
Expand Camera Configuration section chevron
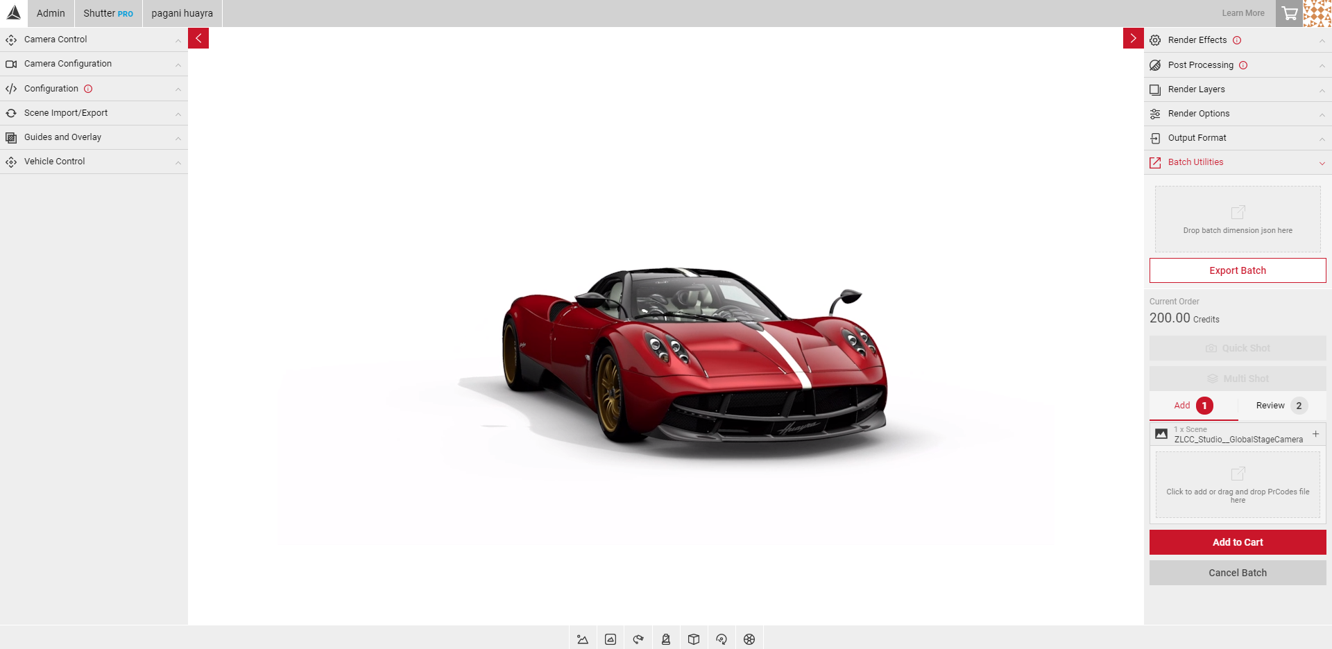click(178, 64)
